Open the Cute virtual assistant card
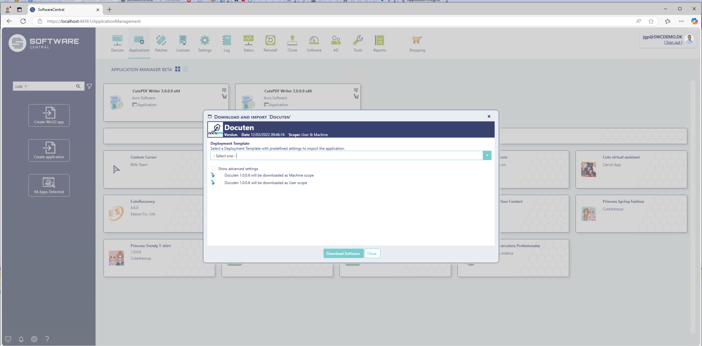This screenshot has width=702, height=346. (x=631, y=170)
